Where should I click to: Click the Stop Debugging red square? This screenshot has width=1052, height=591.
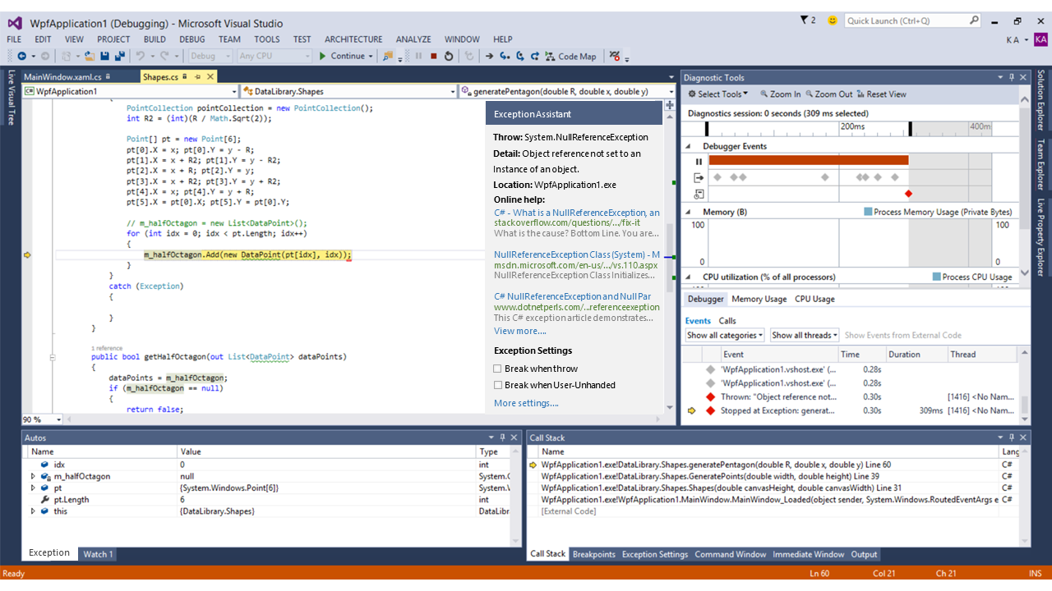coord(434,56)
